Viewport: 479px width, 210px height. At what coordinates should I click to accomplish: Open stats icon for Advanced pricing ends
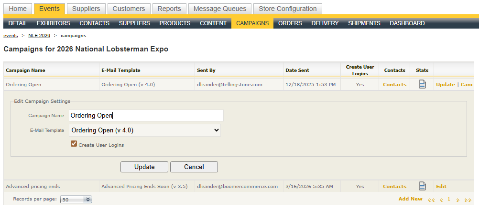pyautogui.click(x=422, y=186)
